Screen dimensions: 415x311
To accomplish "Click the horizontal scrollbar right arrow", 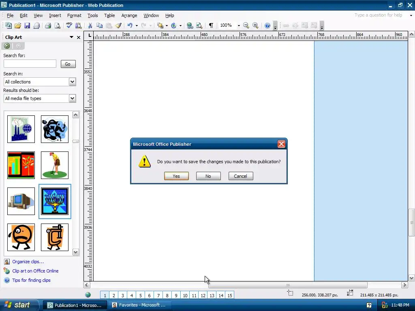I will (x=404, y=285).
